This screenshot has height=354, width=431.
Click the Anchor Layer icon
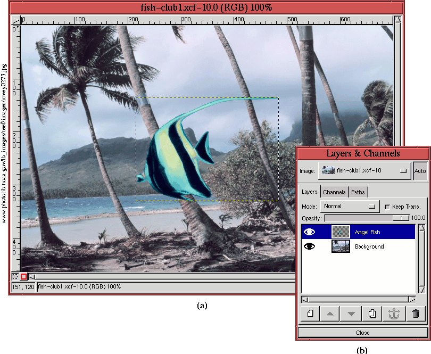(x=394, y=314)
